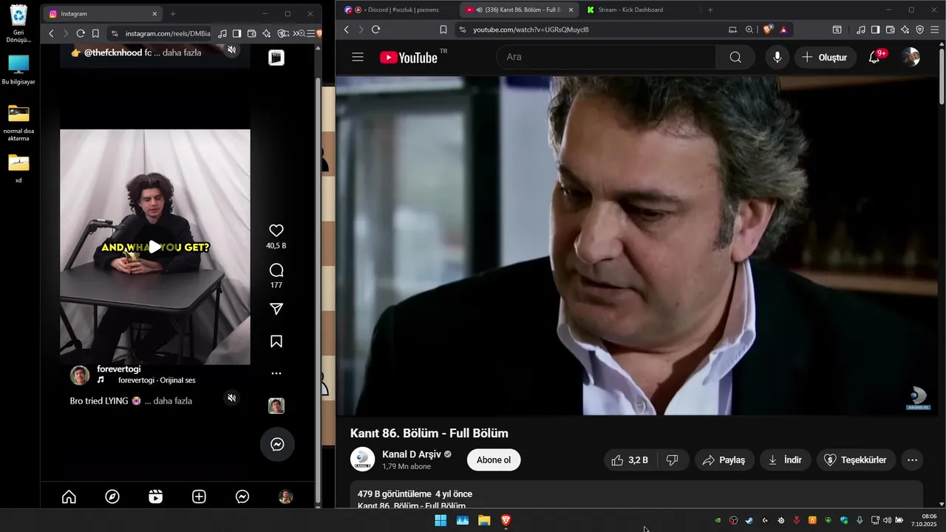
Task: Open File Explorer from taskbar
Action: pos(484,520)
